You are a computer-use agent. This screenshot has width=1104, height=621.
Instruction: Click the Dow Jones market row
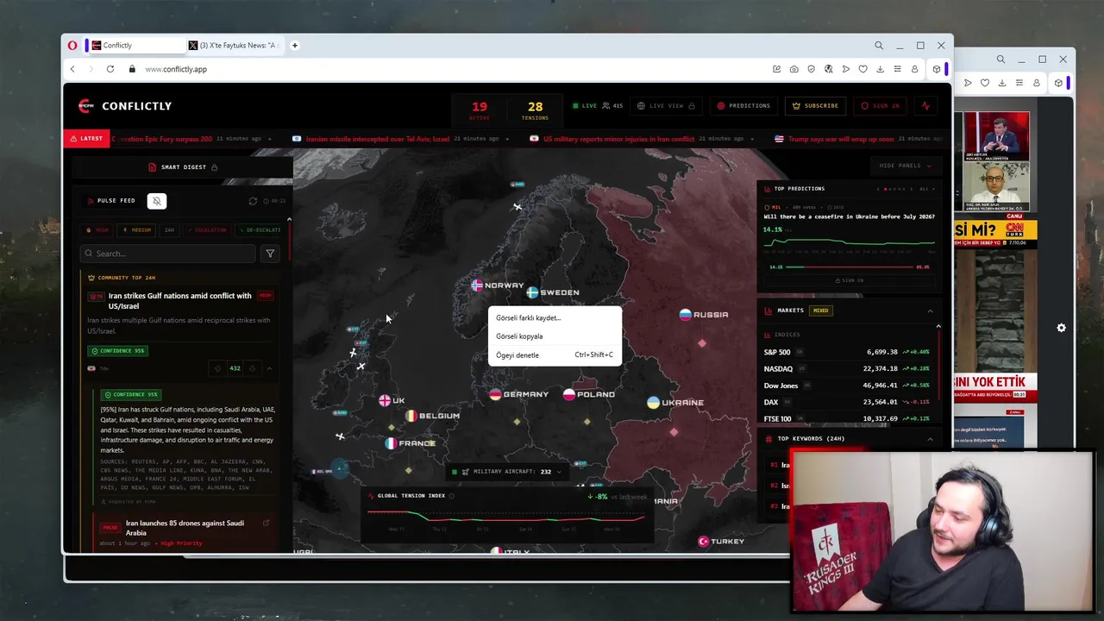[846, 386]
